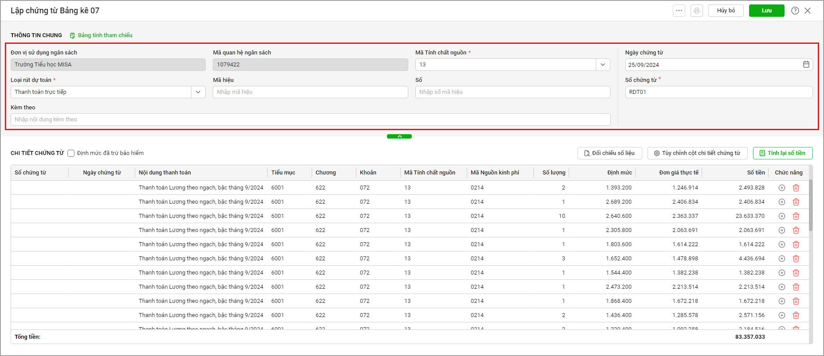This screenshot has width=824, height=356.
Task: Click the Kèm theo input field
Action: [311, 120]
